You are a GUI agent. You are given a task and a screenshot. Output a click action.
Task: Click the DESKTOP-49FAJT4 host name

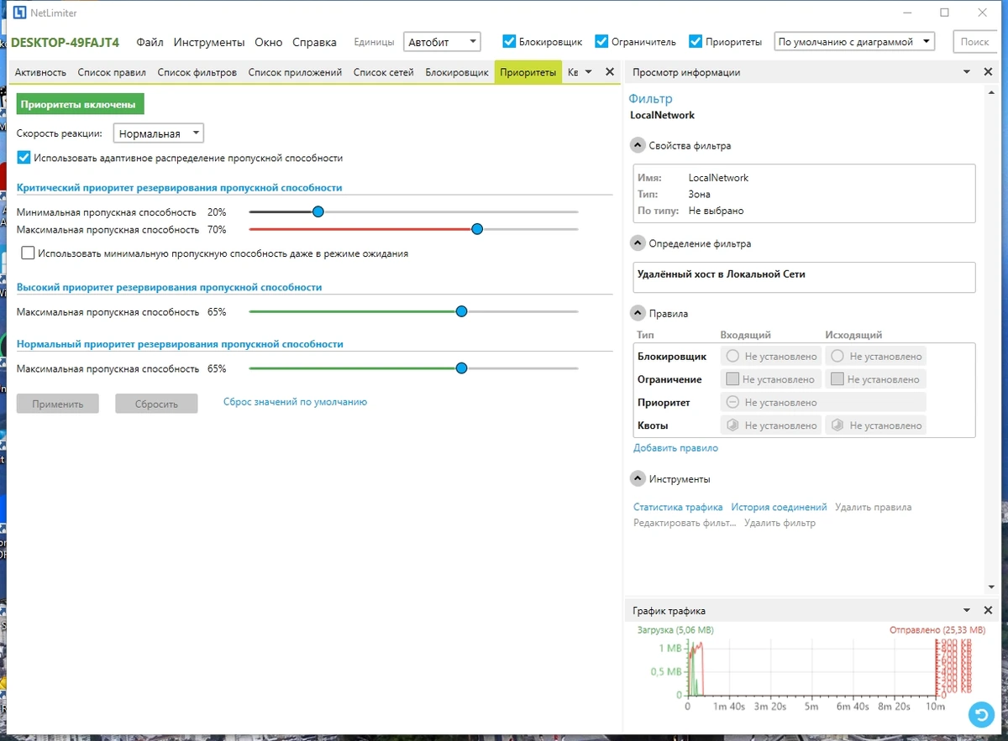(66, 42)
